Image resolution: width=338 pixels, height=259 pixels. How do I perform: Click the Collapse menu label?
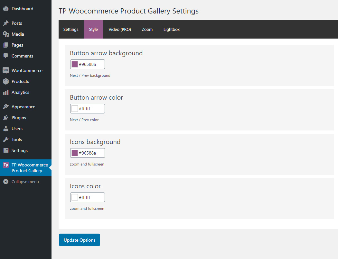pos(25,182)
